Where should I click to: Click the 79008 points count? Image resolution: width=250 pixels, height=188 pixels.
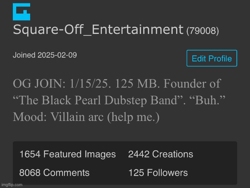(202, 31)
